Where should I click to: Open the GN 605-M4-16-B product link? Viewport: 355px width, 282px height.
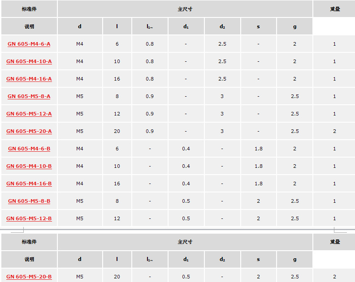[x=29, y=184]
